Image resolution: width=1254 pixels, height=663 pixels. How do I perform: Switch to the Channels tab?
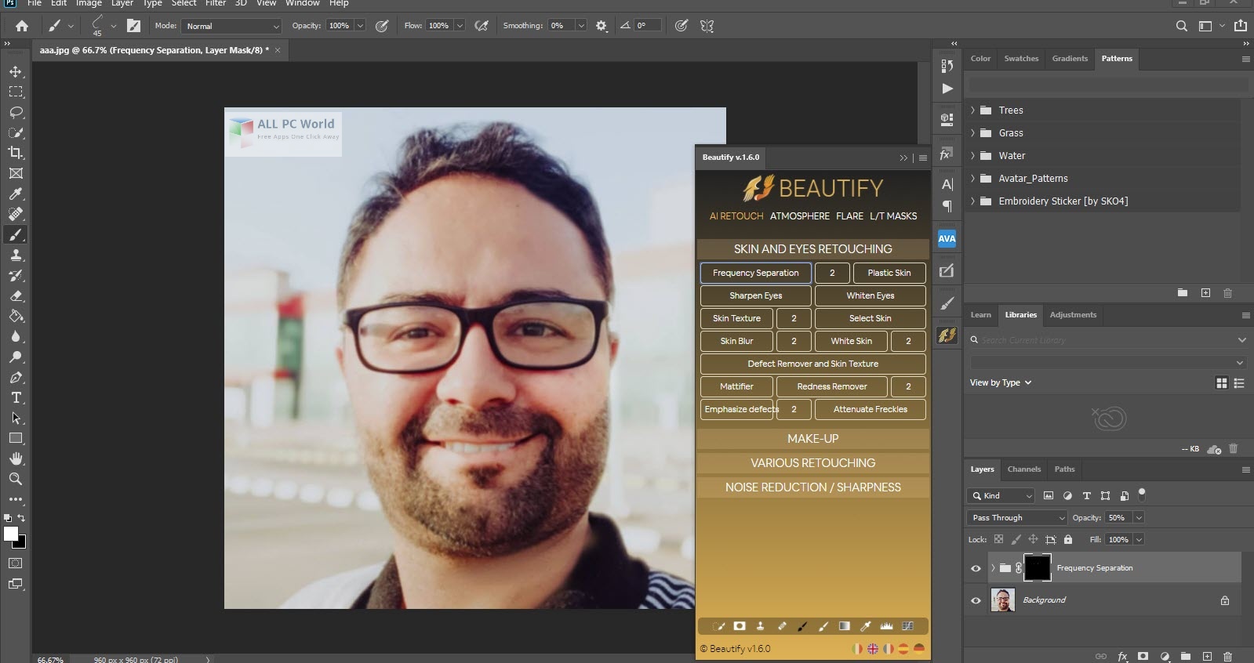click(1023, 469)
